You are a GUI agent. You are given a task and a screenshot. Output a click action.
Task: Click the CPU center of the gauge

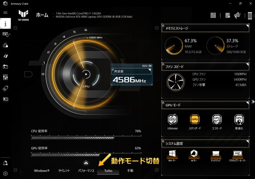[x=86, y=74]
